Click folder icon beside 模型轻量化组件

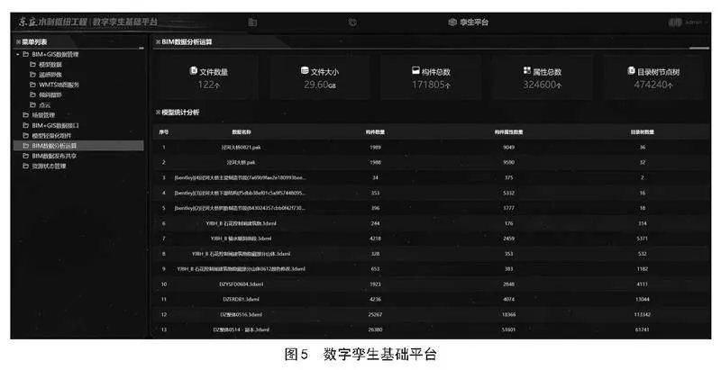26,135
